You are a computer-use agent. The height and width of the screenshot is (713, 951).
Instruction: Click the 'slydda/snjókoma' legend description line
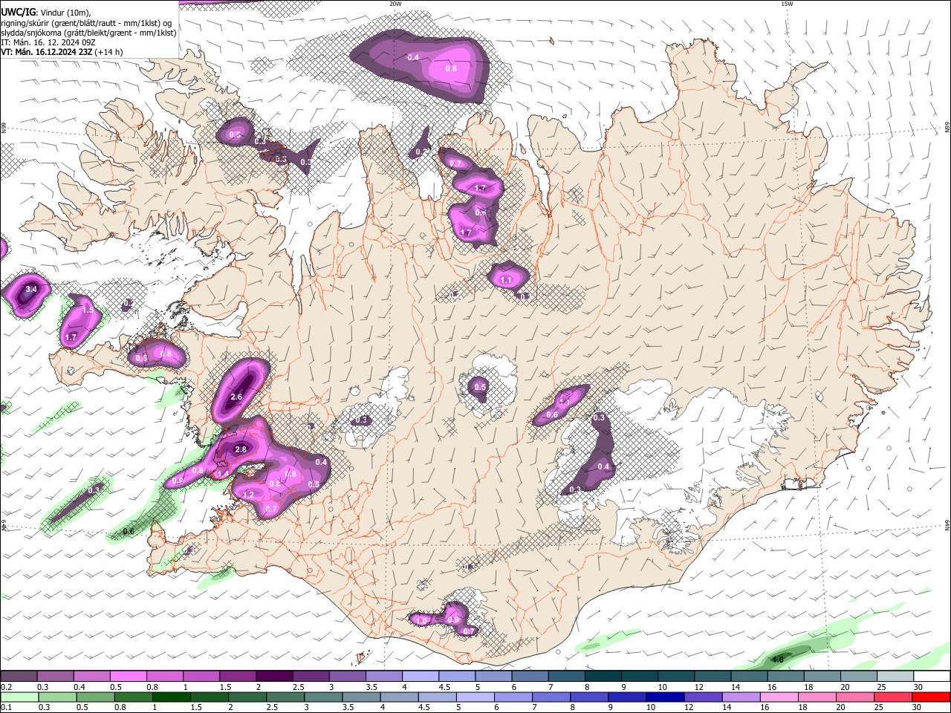pyautogui.click(x=88, y=33)
